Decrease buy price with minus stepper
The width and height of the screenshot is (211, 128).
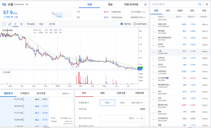click(x=137, y=118)
